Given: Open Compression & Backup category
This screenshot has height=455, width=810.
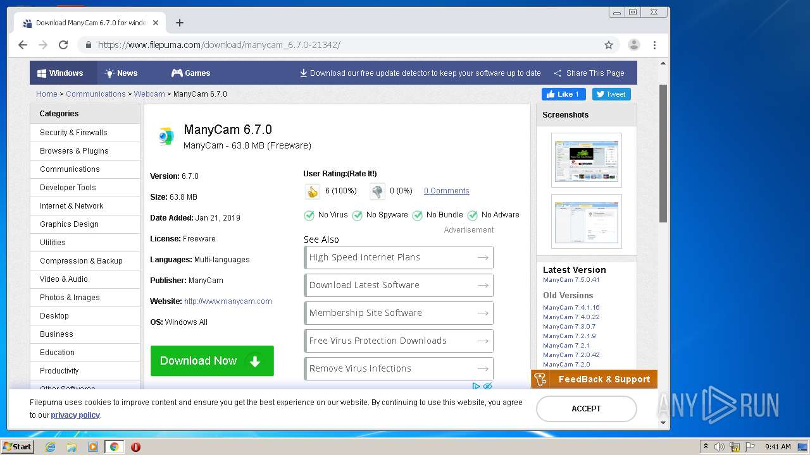Looking at the screenshot, I should point(85,261).
